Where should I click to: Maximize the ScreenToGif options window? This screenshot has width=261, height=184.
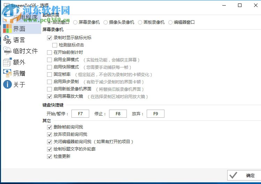(240, 5)
